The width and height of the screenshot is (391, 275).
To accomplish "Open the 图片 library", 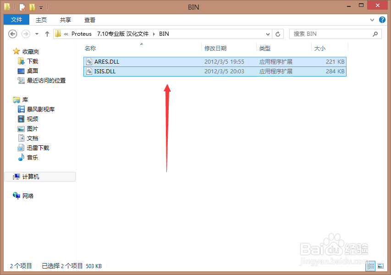I will [x=33, y=129].
